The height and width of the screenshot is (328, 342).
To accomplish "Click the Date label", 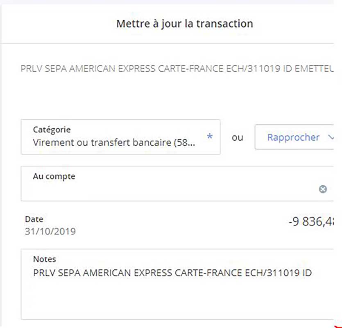I will [34, 219].
